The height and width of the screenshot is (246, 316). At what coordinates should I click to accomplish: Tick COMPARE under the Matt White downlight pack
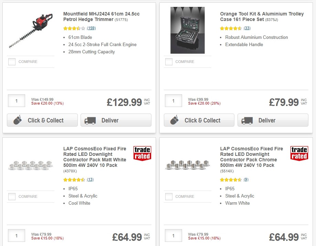12,196
